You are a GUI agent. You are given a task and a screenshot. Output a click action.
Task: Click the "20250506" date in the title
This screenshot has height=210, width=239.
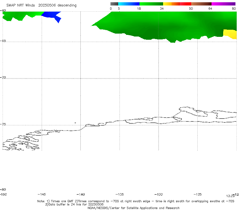coord(47,5)
